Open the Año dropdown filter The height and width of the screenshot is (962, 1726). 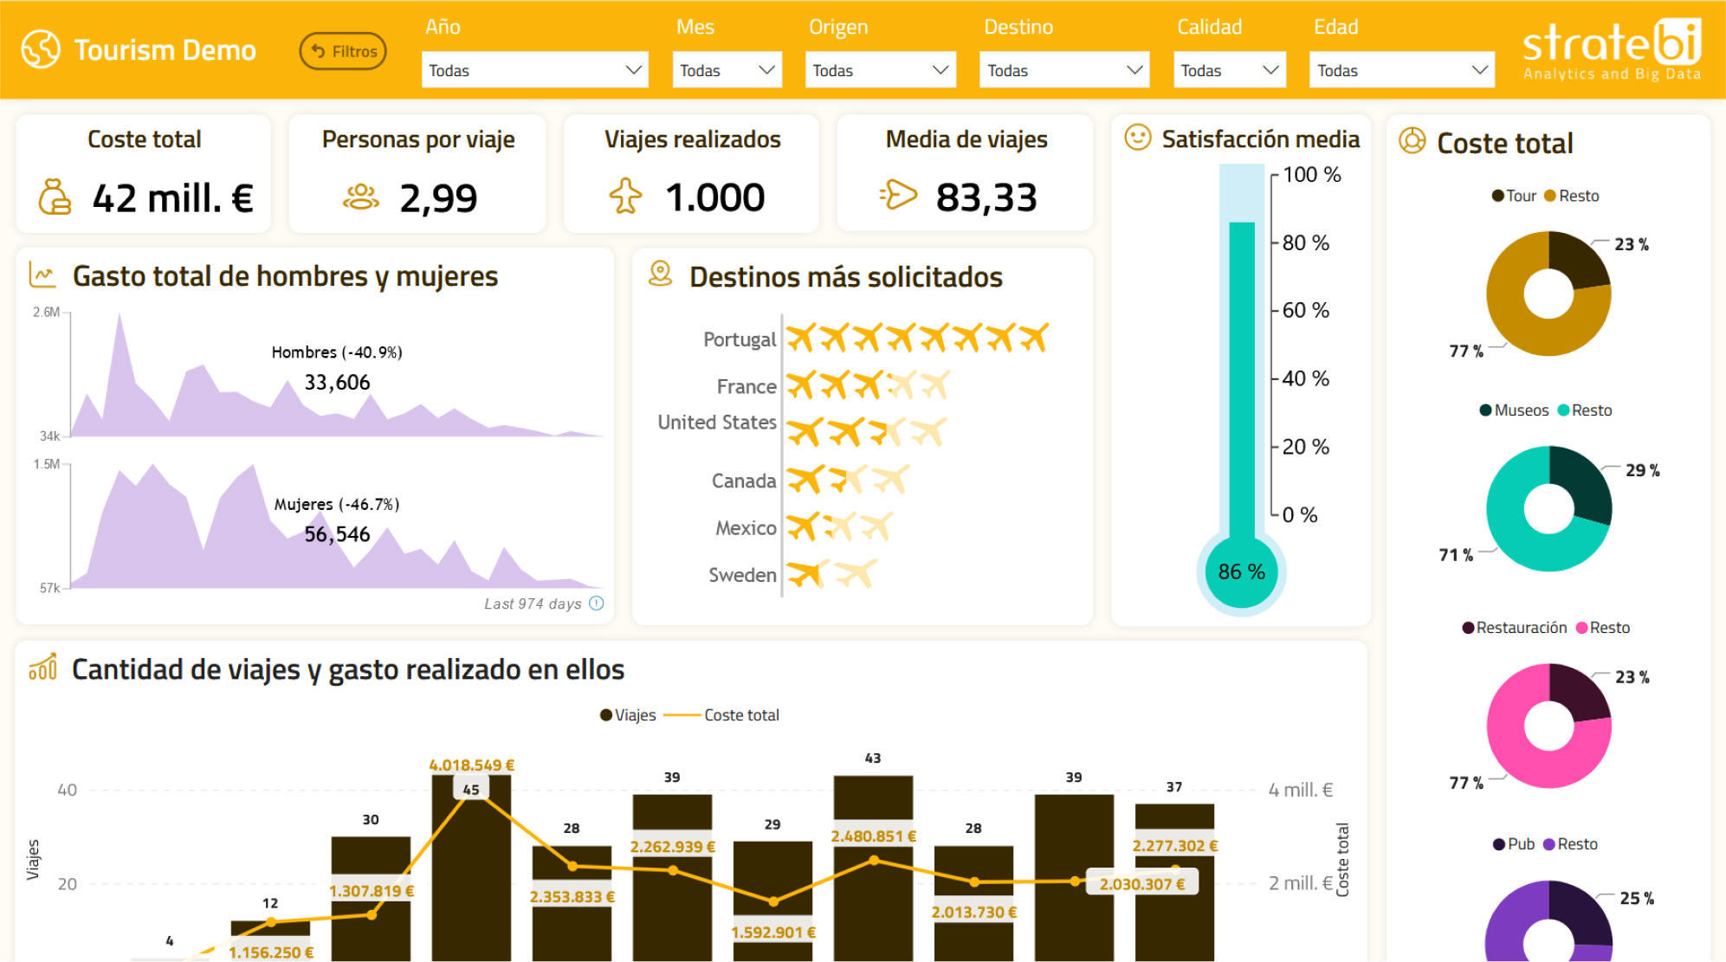click(x=534, y=70)
